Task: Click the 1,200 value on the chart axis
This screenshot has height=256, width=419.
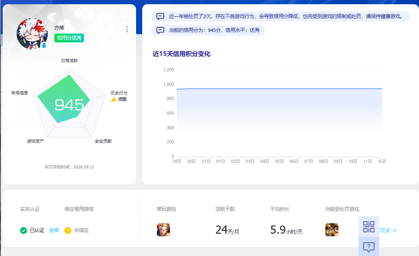Action: (168, 70)
